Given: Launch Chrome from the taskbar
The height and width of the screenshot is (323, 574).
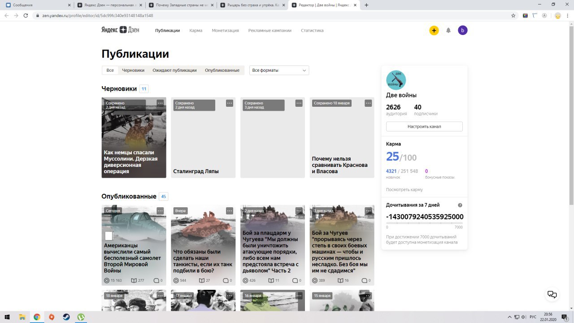Looking at the screenshot, I should (x=37, y=317).
